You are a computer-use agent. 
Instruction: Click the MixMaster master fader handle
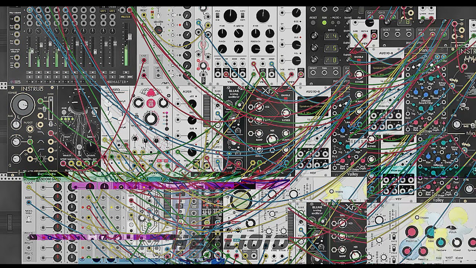[130, 37]
